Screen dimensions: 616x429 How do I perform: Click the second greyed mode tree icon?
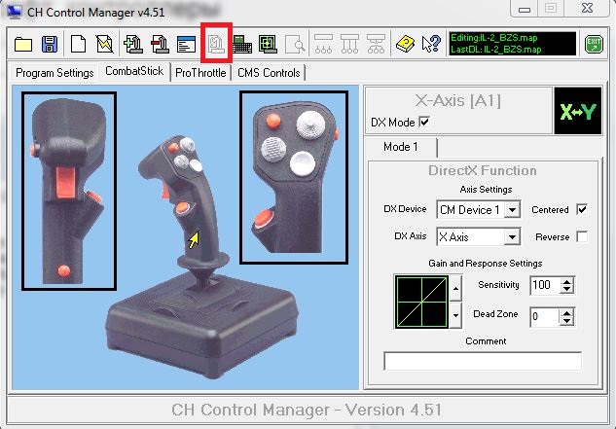349,44
